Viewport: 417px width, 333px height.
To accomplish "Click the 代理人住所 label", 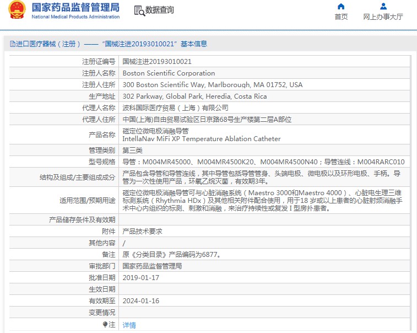I will point(99,120).
